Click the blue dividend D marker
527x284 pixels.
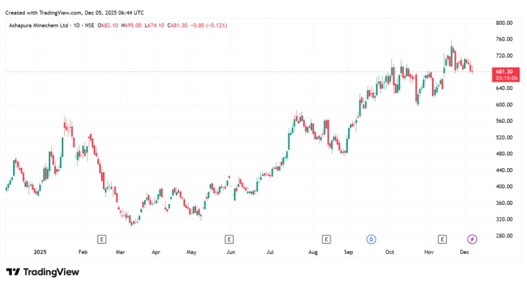coord(371,239)
